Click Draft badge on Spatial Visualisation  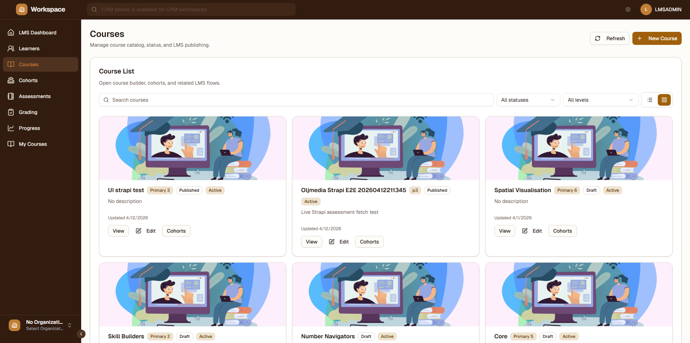pos(591,190)
